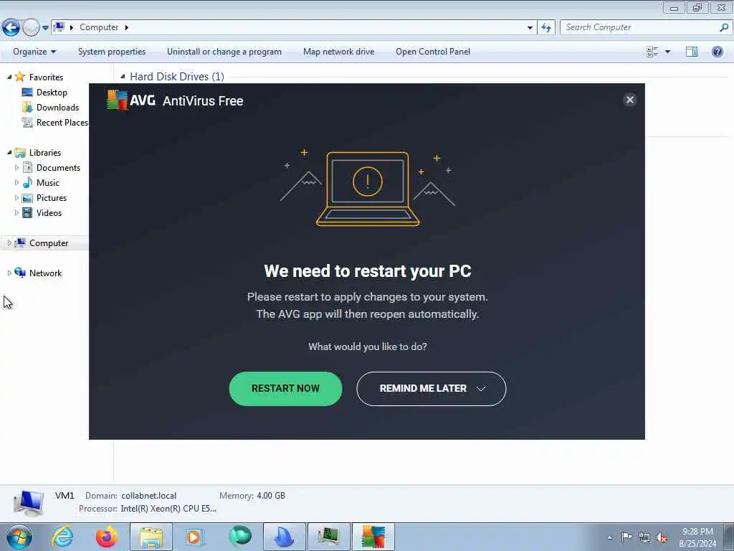Viewport: 734px width, 551px height.
Task: Select Uninstall or change a program
Action: 224,52
